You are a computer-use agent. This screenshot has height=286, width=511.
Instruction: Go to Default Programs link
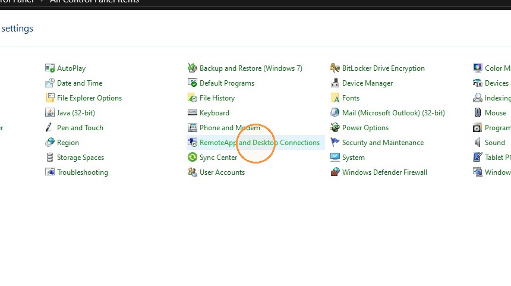[227, 83]
